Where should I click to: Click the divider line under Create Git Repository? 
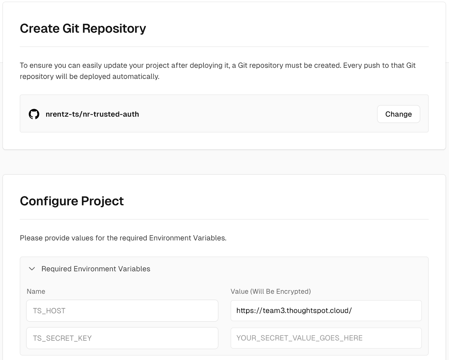224,47
